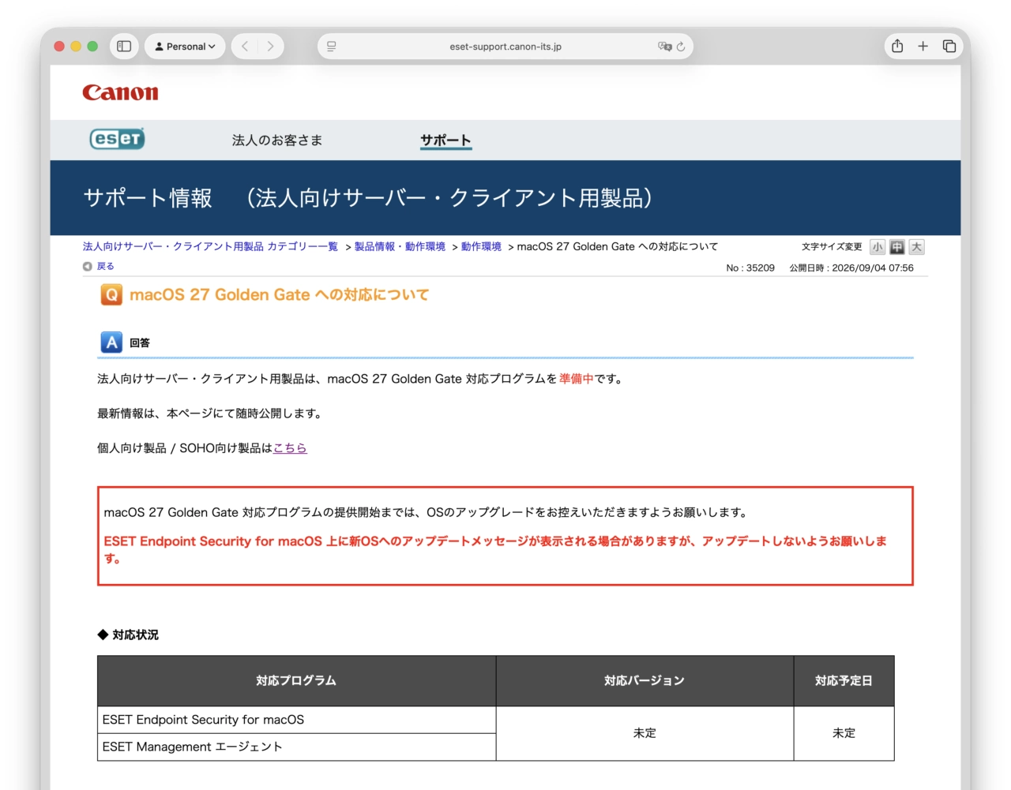
Task: Open the Share icon in the toolbar
Action: click(x=897, y=46)
